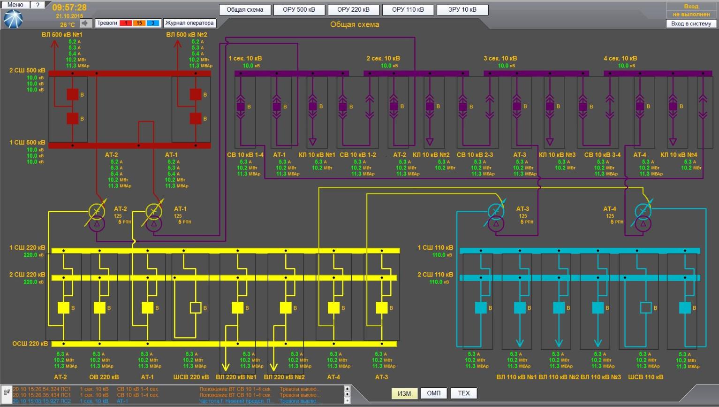This screenshot has height=407, width=719.
Task: Click the red alarm counter showing 1
Action: click(125, 23)
